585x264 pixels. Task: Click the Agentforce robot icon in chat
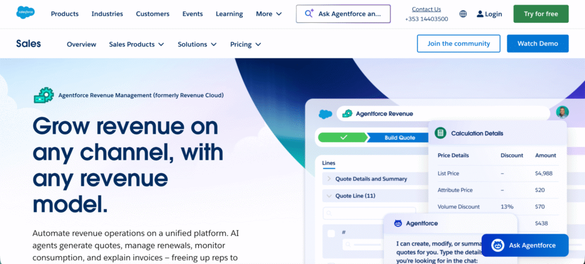(x=395, y=223)
